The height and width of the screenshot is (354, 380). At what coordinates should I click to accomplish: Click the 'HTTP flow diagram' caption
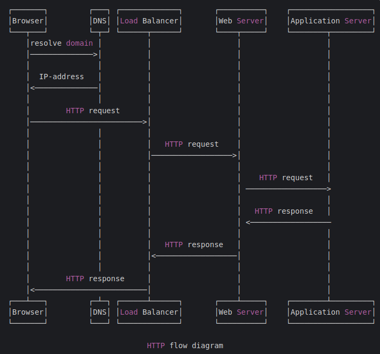click(185, 345)
